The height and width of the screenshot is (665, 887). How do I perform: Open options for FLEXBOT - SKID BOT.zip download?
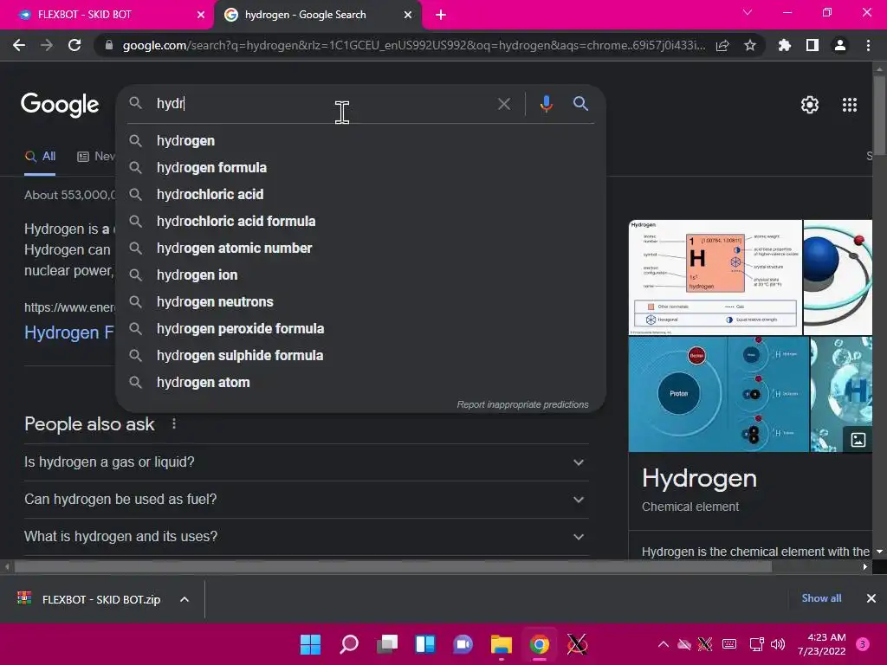[185, 599]
